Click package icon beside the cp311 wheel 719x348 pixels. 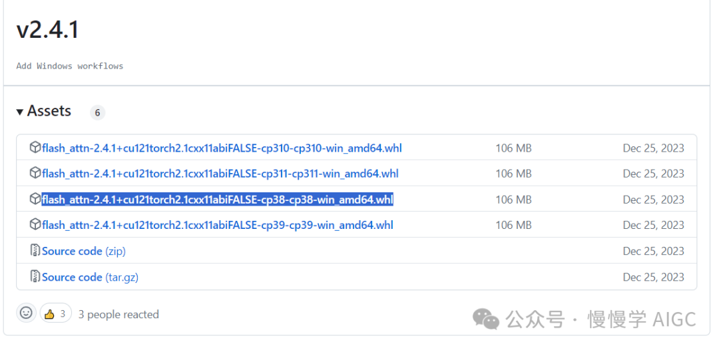pyautogui.click(x=35, y=173)
